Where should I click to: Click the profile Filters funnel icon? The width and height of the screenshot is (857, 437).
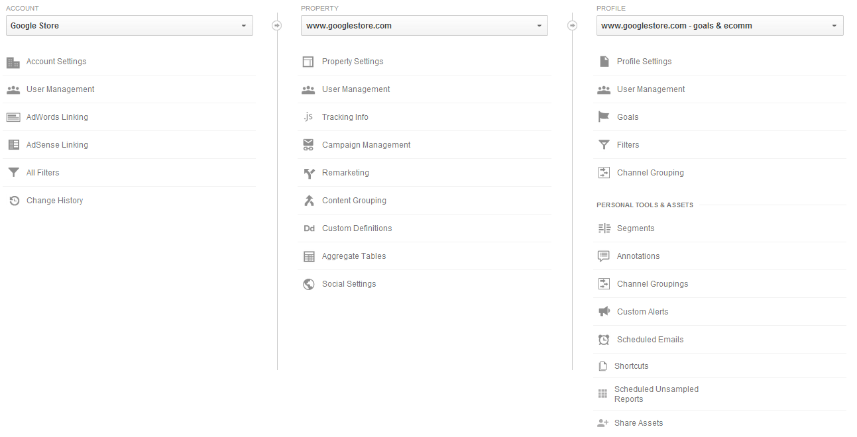603,145
